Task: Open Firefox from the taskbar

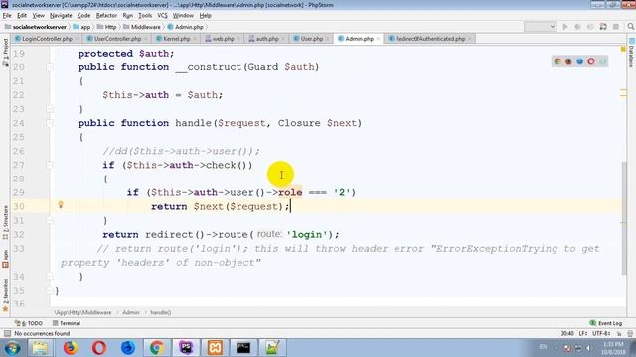Action: point(70,348)
